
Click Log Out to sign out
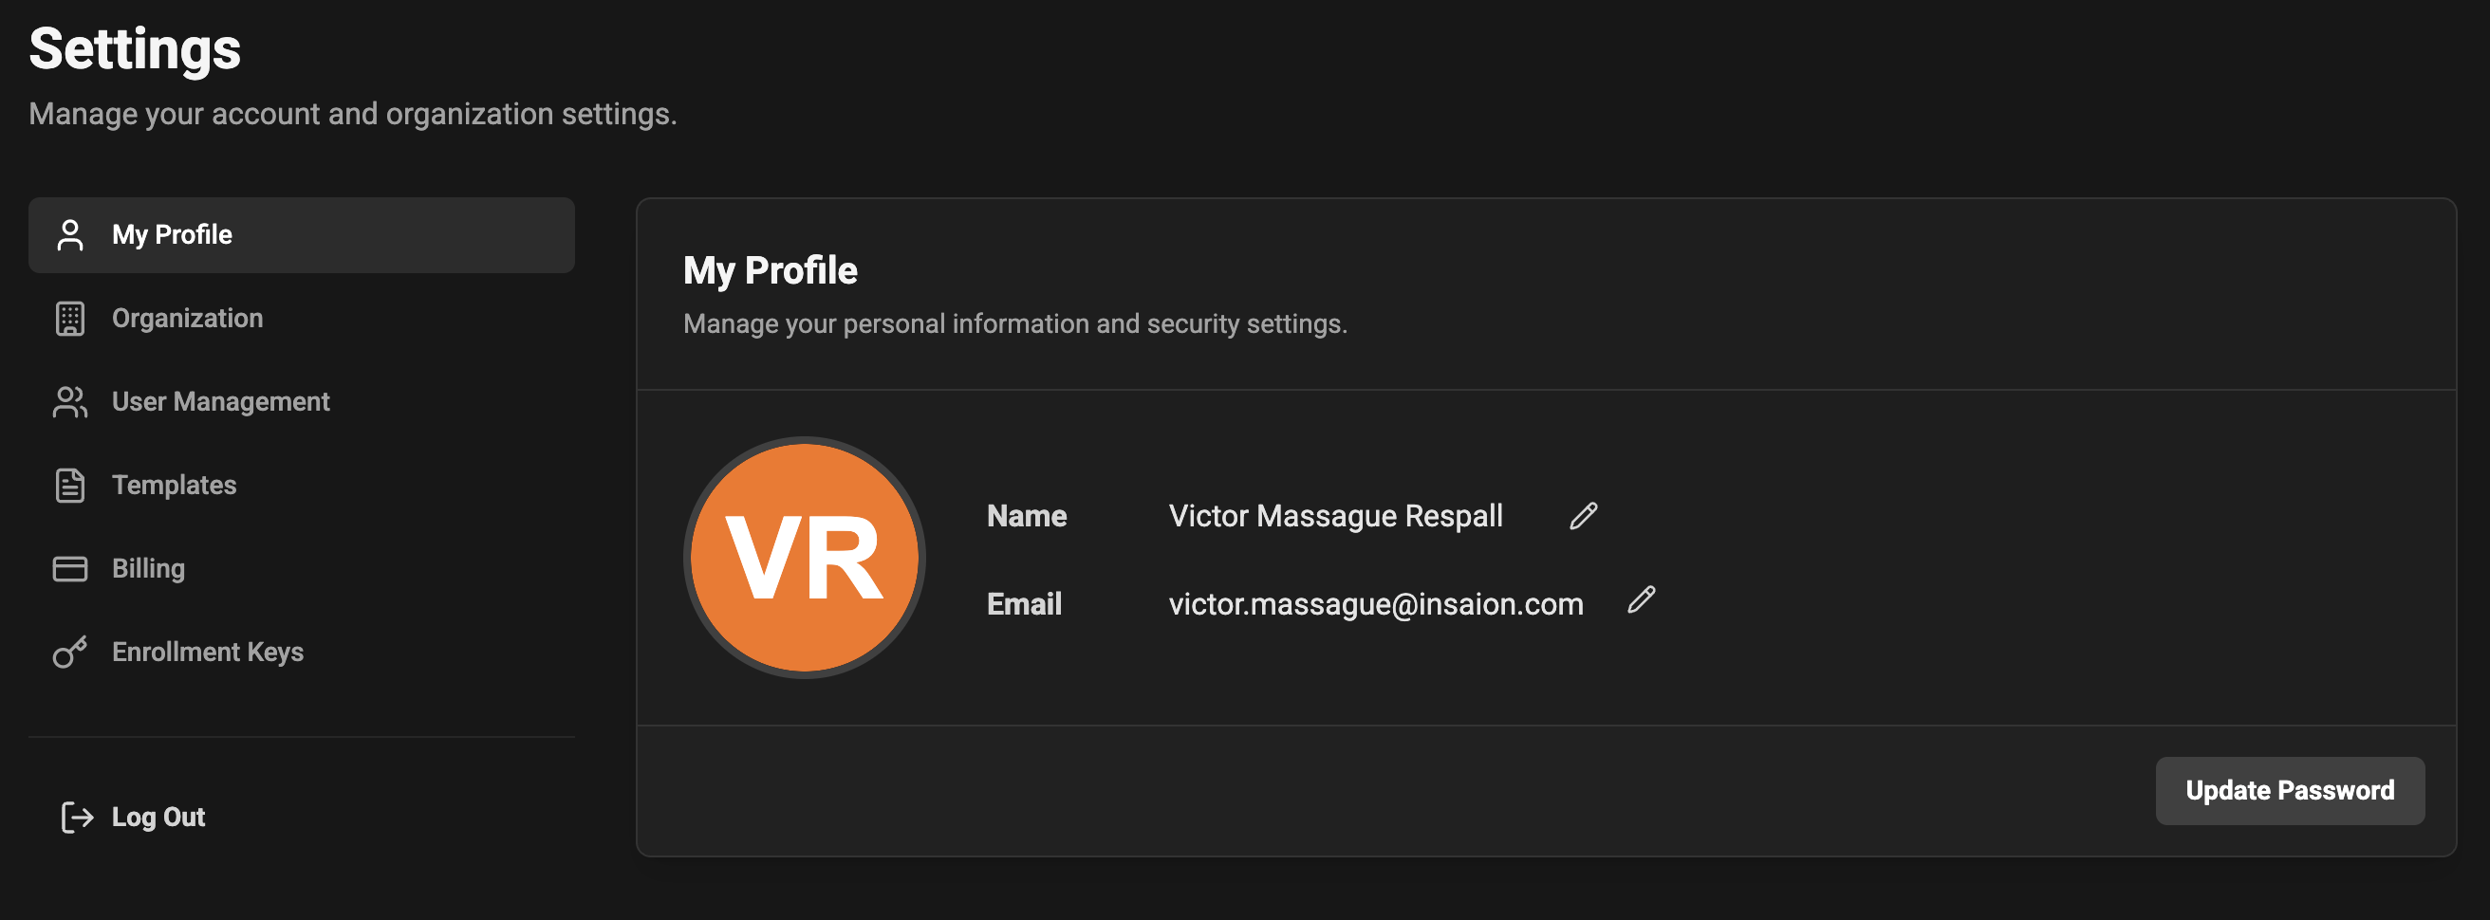[x=158, y=817]
